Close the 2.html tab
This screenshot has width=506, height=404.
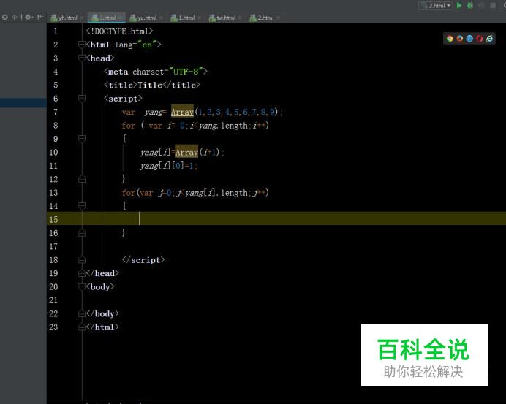coord(278,18)
